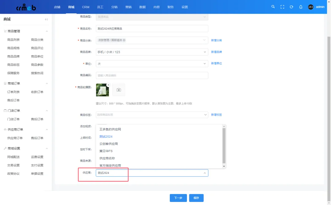
Task: Click the product carousel image thumbnail
Action: [102, 90]
